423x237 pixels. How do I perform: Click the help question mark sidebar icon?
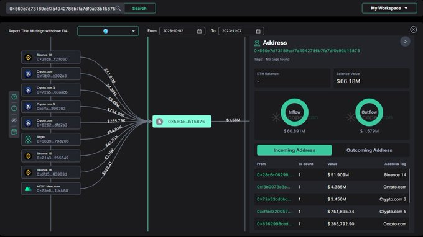[x=14, y=97]
